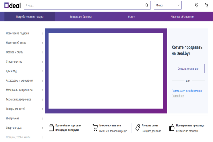The height and width of the screenshot is (142, 213).
Task: Click the thumbs-up icon beside Проверенные продавцы
Action: point(172,127)
